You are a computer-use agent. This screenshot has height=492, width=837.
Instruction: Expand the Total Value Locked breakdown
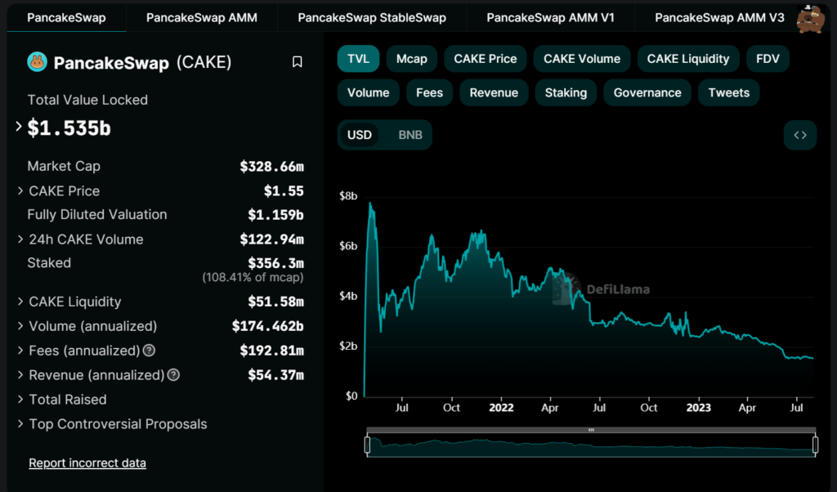[19, 127]
